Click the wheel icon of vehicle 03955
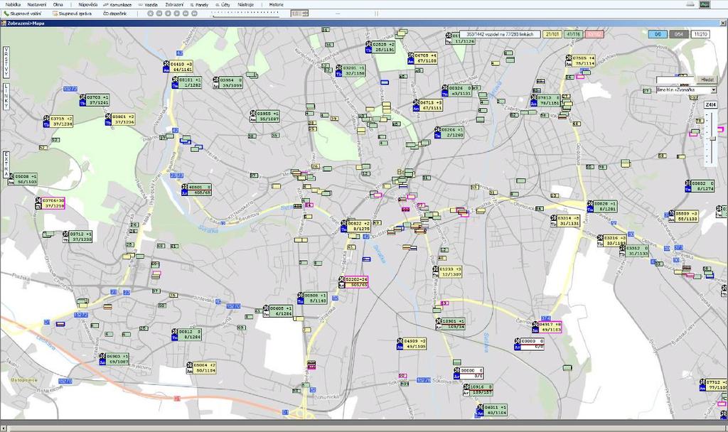 click(253, 113)
